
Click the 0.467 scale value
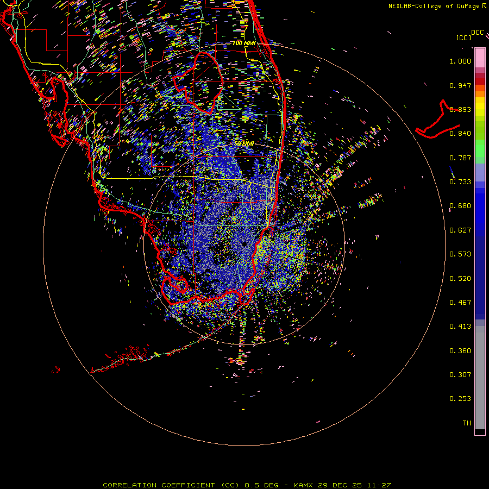pos(460,303)
